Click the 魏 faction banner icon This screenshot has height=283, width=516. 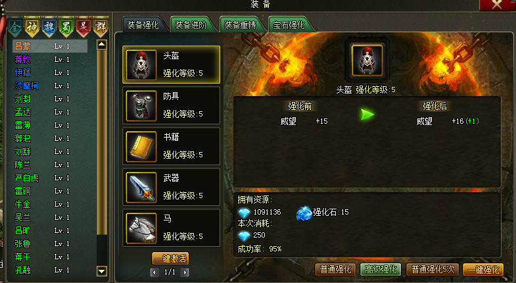49,28
